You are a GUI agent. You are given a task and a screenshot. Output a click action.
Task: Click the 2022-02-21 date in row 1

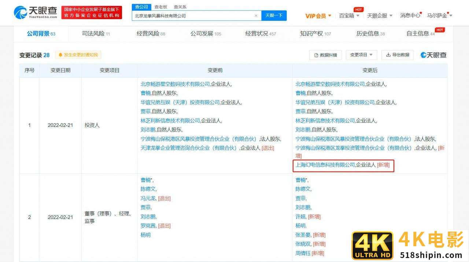tap(60, 125)
